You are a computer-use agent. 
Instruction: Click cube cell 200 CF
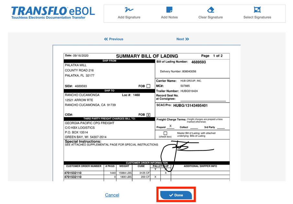click(145, 177)
